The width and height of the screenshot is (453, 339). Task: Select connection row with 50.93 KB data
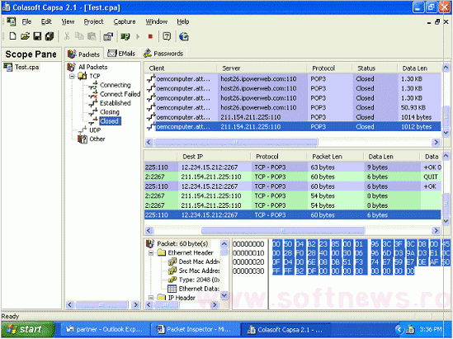click(x=293, y=108)
